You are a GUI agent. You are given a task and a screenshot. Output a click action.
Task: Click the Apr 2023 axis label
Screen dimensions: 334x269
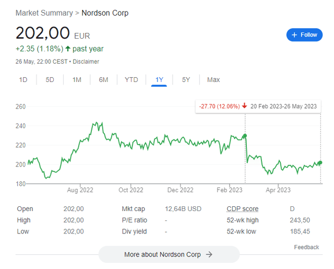pos(278,190)
